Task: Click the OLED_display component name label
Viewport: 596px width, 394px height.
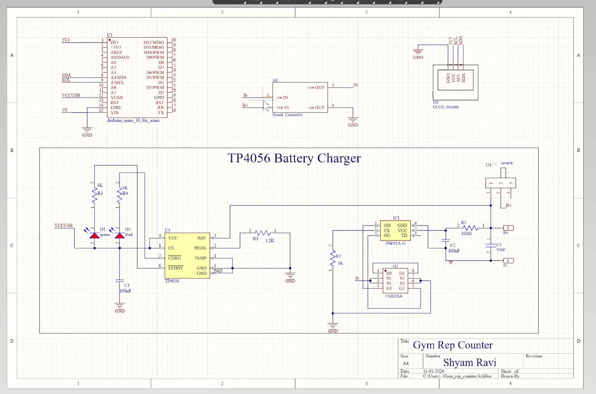Action: pyautogui.click(x=446, y=107)
